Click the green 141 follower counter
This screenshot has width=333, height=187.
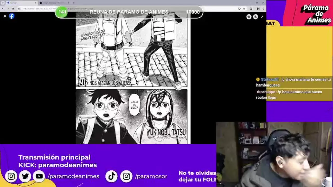(x=62, y=12)
